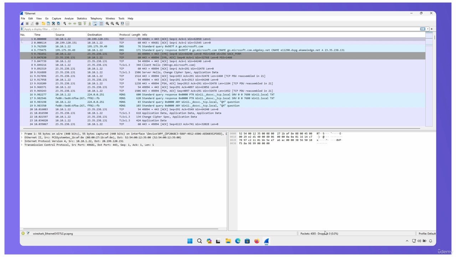Open capture file properties icon in status bar
The width and height of the screenshot is (456, 257).
tap(28, 233)
